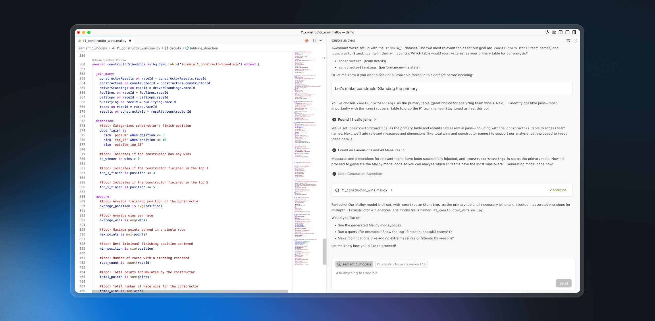
Task: Toggle the bottom panel visibility
Action: (567, 32)
